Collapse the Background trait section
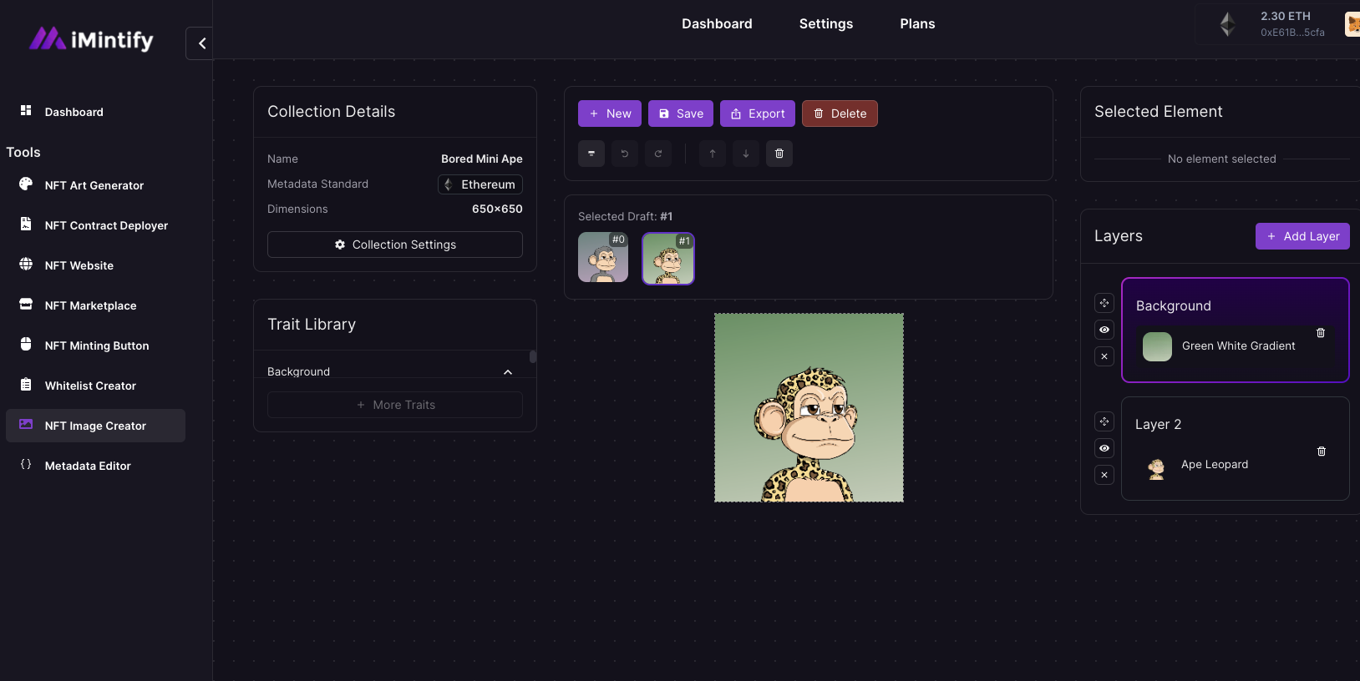 pyautogui.click(x=508, y=372)
